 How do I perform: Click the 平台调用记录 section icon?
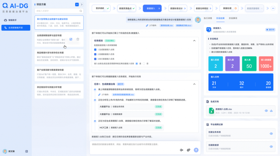point(208,125)
